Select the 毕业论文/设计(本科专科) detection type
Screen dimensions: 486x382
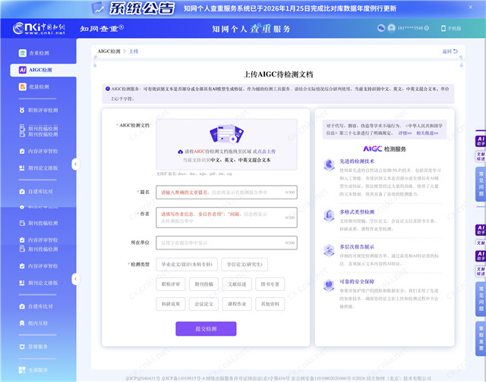coord(187,265)
